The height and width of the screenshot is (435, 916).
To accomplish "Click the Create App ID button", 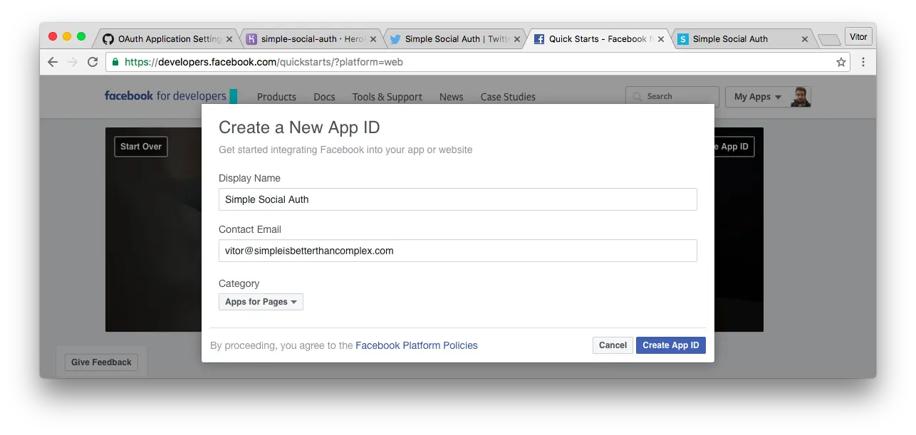I will (x=670, y=345).
